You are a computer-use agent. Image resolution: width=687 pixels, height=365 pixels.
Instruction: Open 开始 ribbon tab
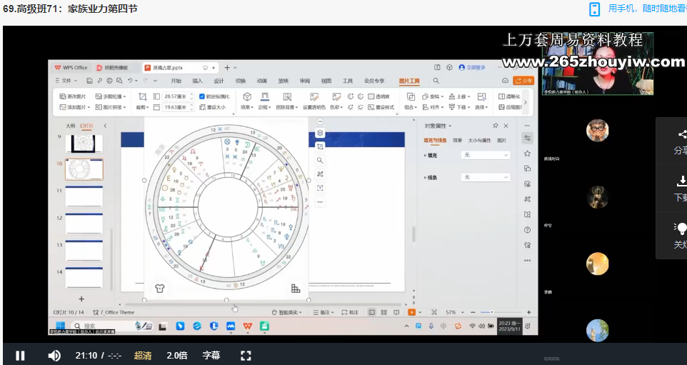tap(176, 81)
